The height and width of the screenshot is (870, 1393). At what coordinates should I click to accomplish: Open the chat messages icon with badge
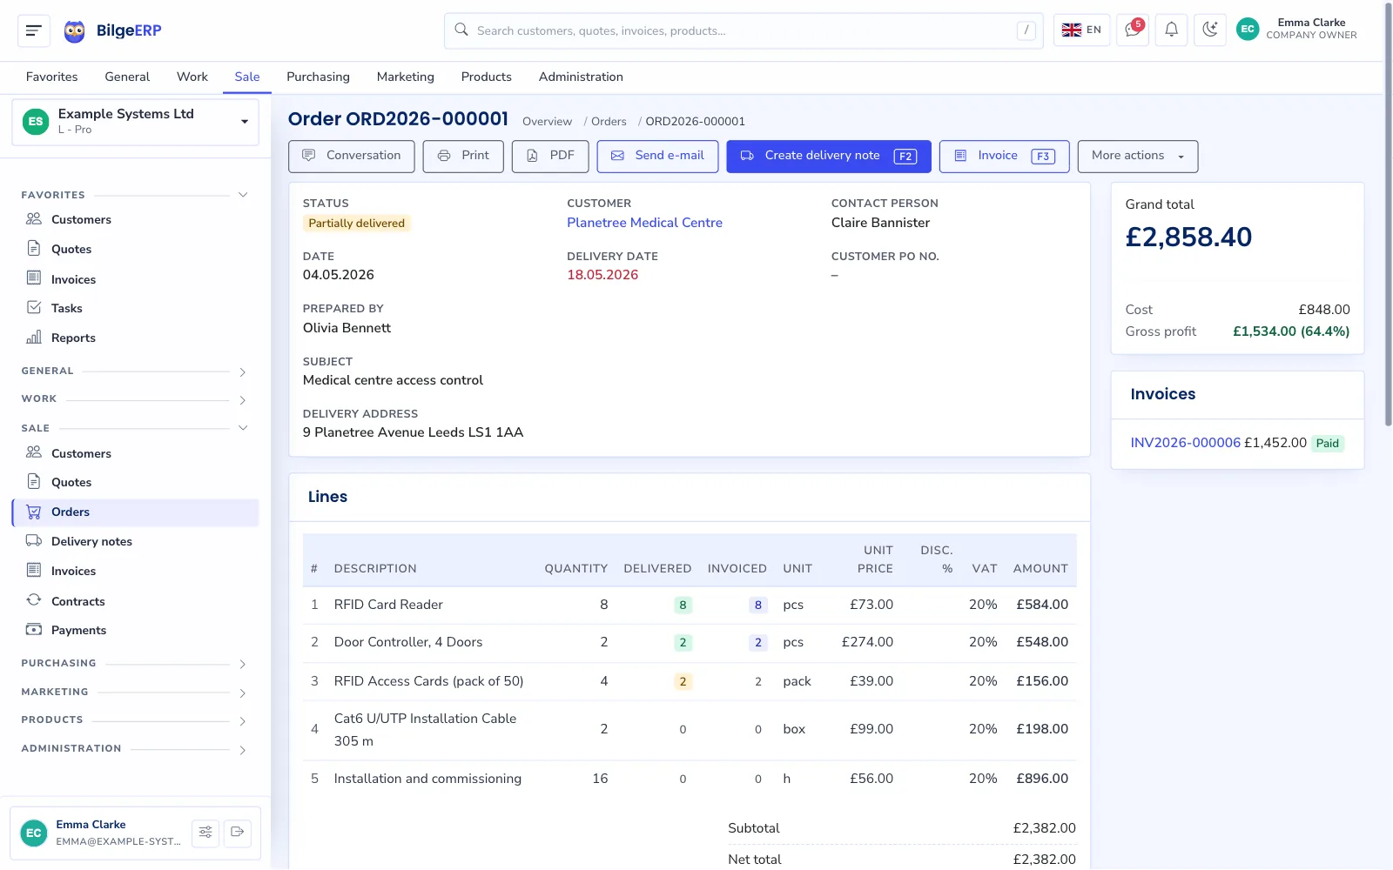click(x=1133, y=30)
